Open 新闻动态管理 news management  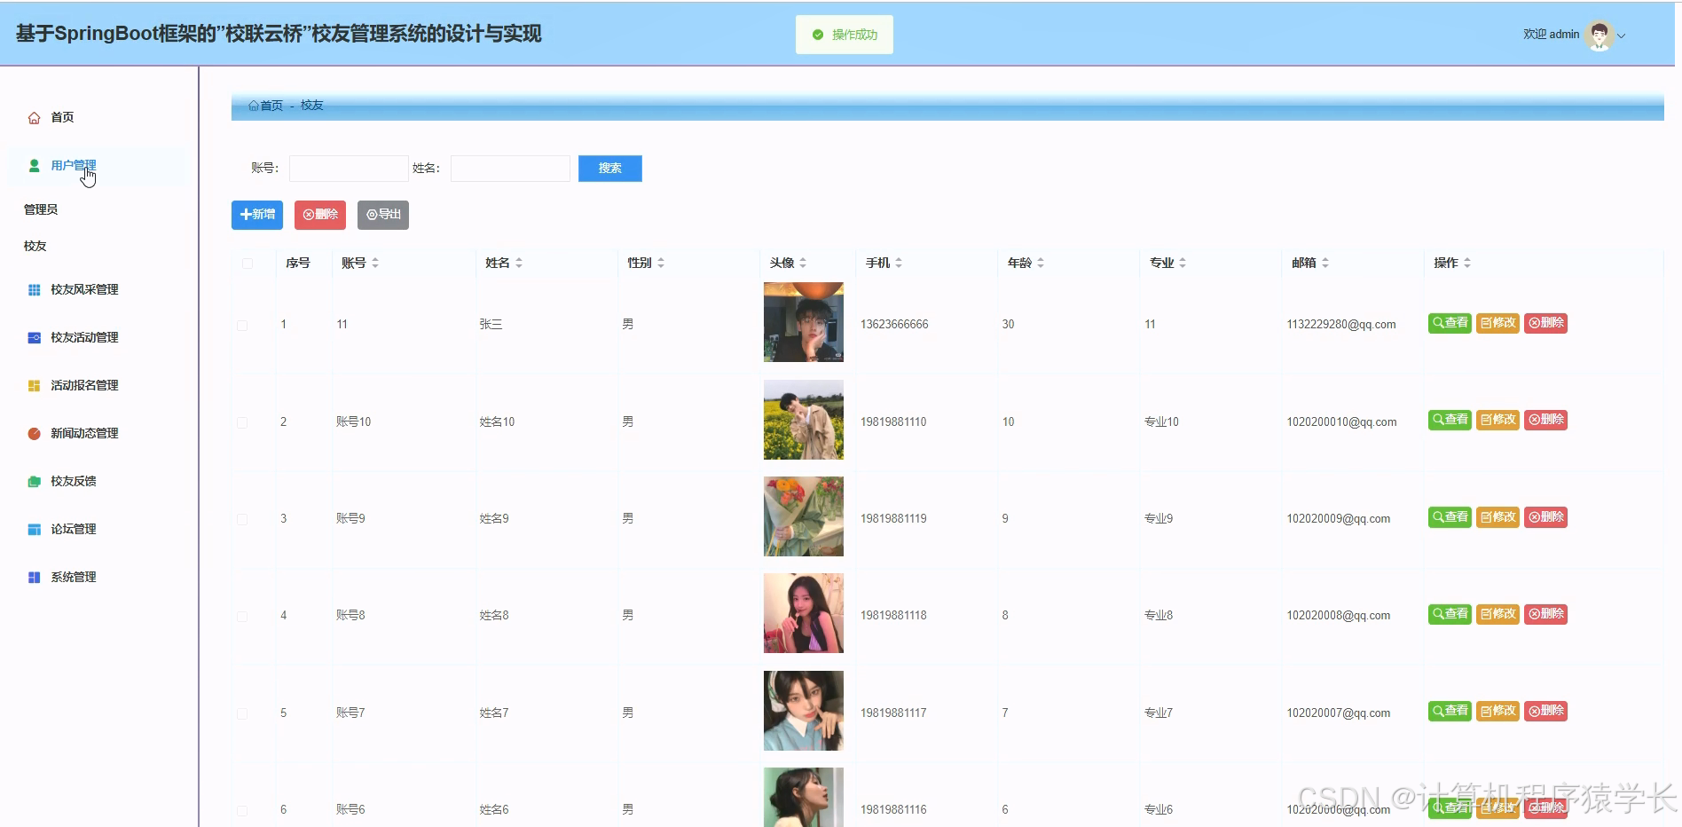point(34,433)
